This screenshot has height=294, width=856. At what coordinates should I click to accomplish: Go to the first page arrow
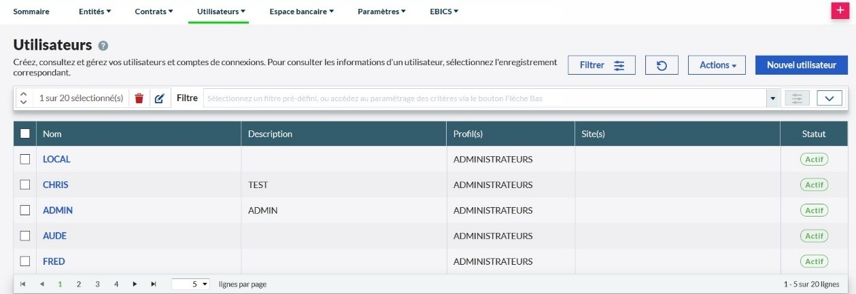[x=23, y=284]
